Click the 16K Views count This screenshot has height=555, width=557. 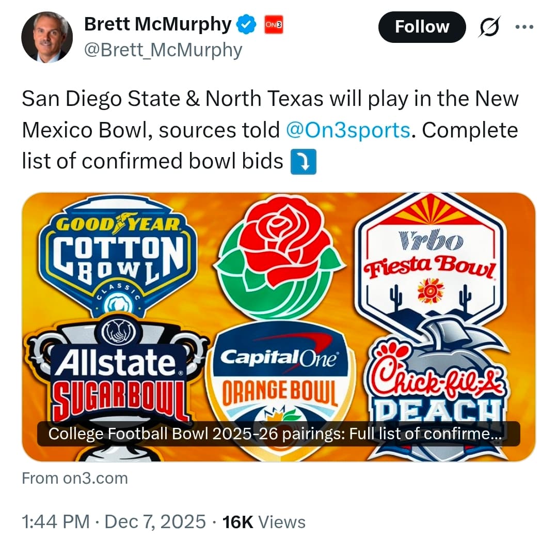[x=264, y=522]
